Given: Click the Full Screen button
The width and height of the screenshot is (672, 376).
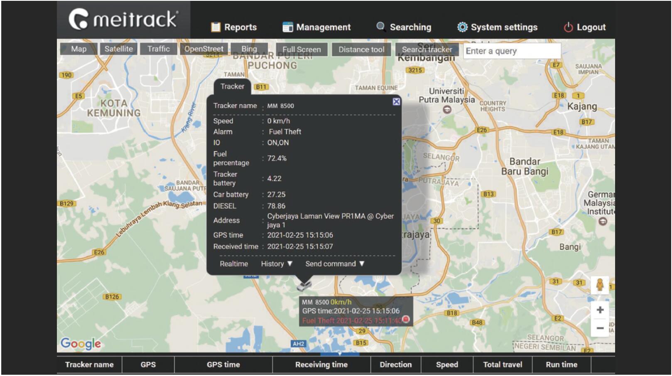Looking at the screenshot, I should coord(302,49).
